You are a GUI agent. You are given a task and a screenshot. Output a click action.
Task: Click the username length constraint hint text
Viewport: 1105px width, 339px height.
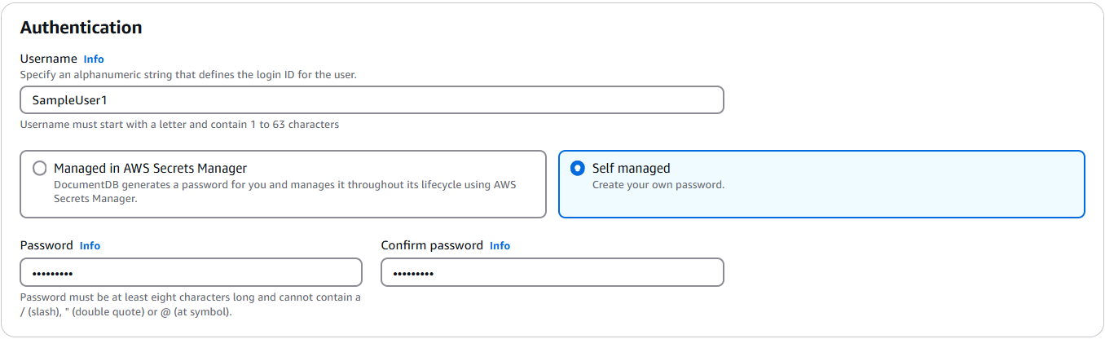pos(179,125)
